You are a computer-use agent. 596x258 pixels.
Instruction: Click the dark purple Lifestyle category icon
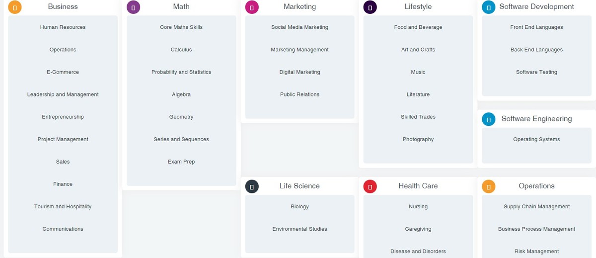coord(370,7)
